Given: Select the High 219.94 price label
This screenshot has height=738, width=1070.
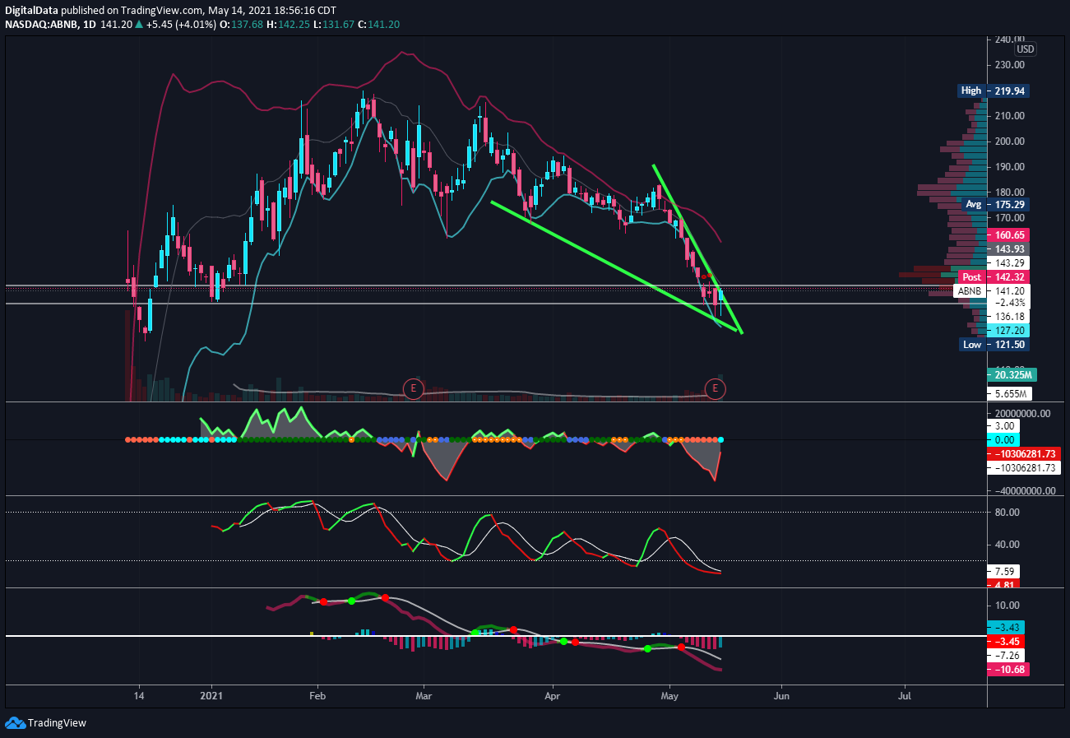Looking at the screenshot, I should [994, 91].
